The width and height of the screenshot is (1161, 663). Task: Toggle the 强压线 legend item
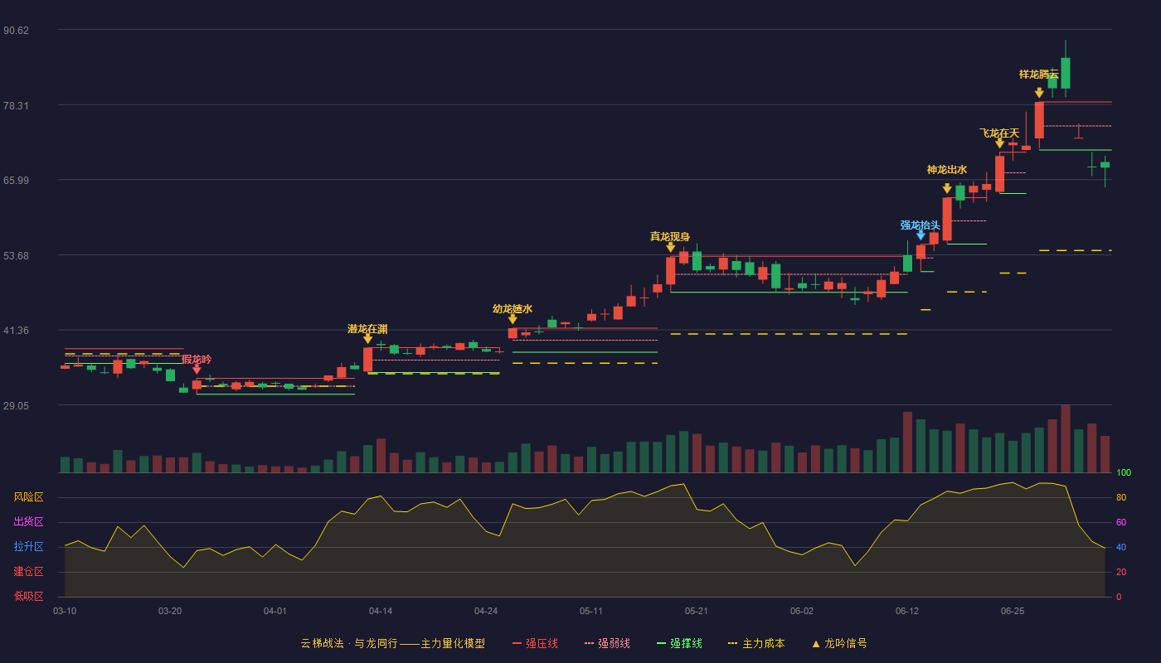535,643
